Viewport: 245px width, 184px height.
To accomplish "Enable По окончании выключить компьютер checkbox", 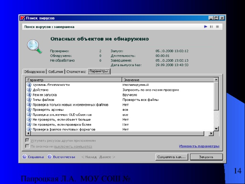I will click(27, 146).
